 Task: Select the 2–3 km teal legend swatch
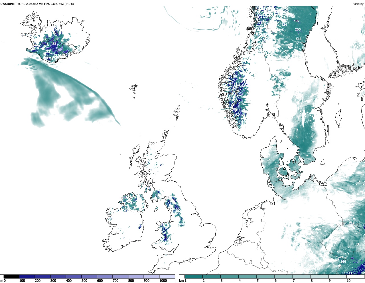tap(212, 276)
